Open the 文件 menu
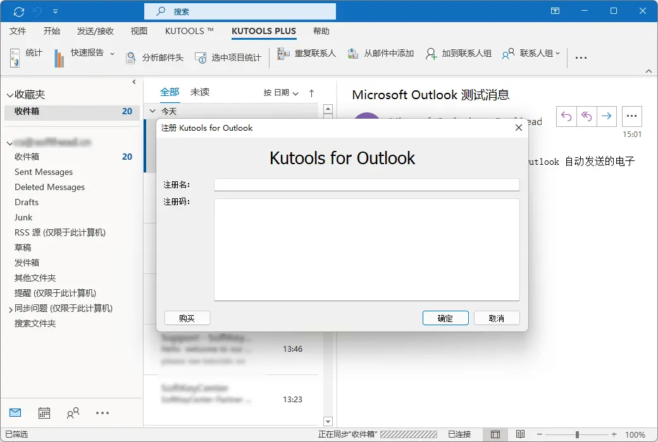 coord(18,31)
